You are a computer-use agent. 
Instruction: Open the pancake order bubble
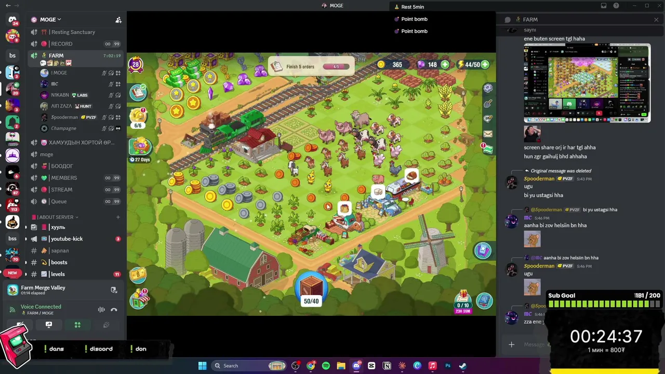[x=344, y=208]
